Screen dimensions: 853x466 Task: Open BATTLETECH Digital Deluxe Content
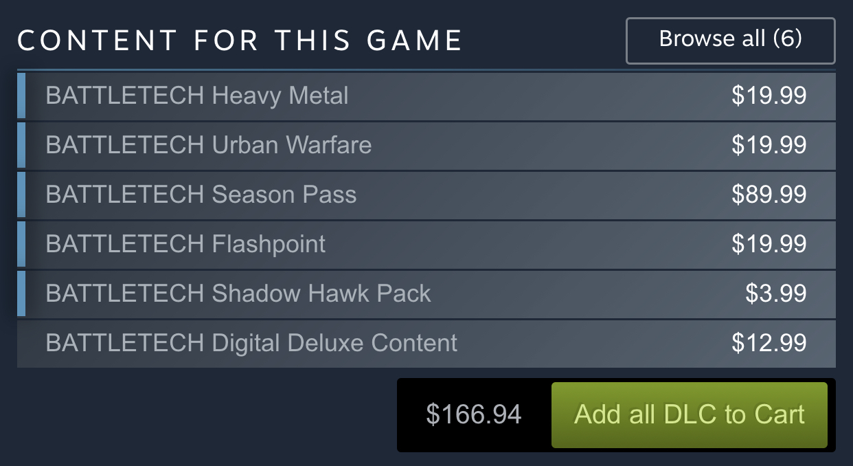(251, 343)
